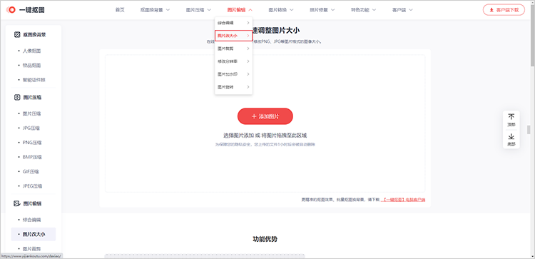Image resolution: width=535 pixels, height=259 pixels.
Task: Choose 图片裁剪 in the open dropdown menu
Action: coord(234,49)
